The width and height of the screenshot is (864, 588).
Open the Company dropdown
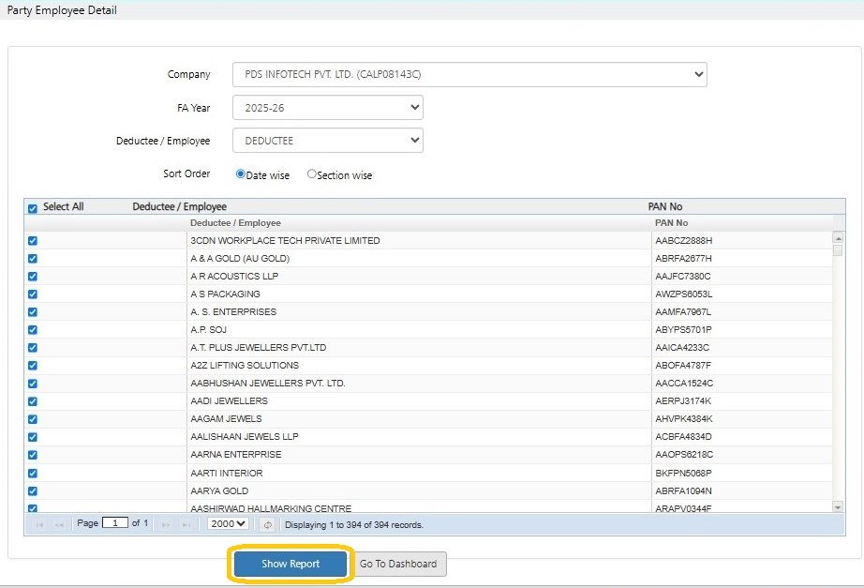[x=469, y=74]
